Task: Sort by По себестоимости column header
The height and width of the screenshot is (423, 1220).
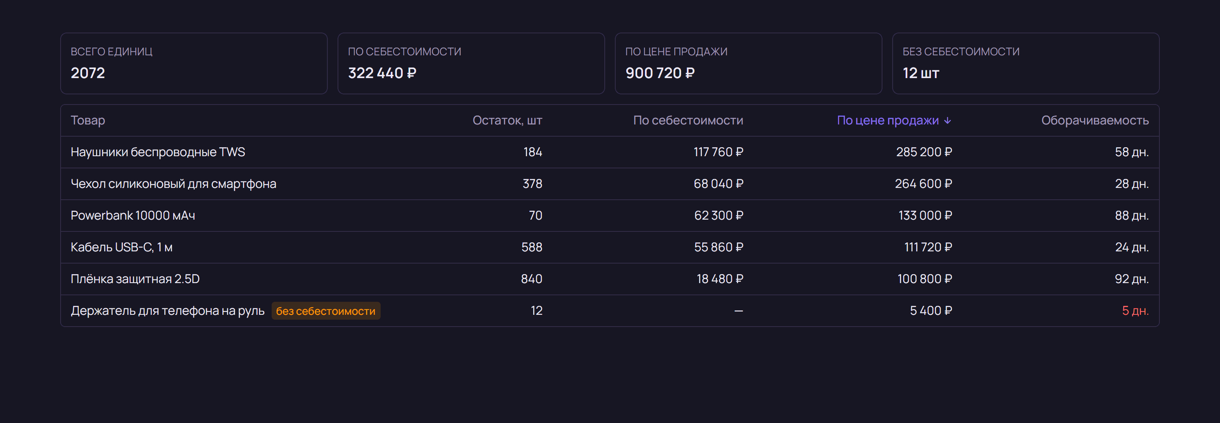Action: (x=688, y=120)
